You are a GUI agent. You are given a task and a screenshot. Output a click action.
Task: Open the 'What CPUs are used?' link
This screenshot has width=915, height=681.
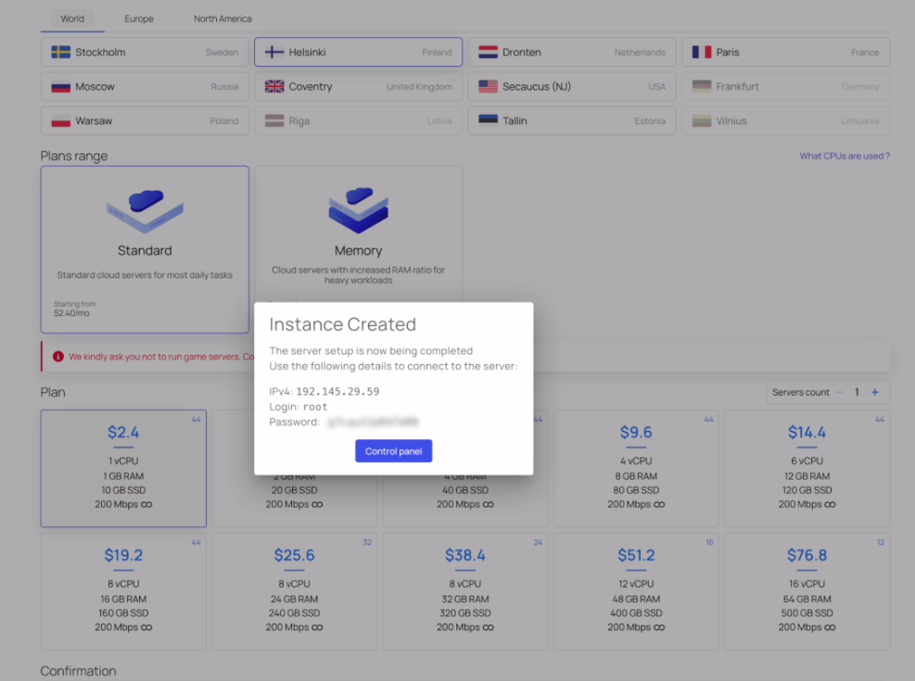pyautogui.click(x=844, y=156)
